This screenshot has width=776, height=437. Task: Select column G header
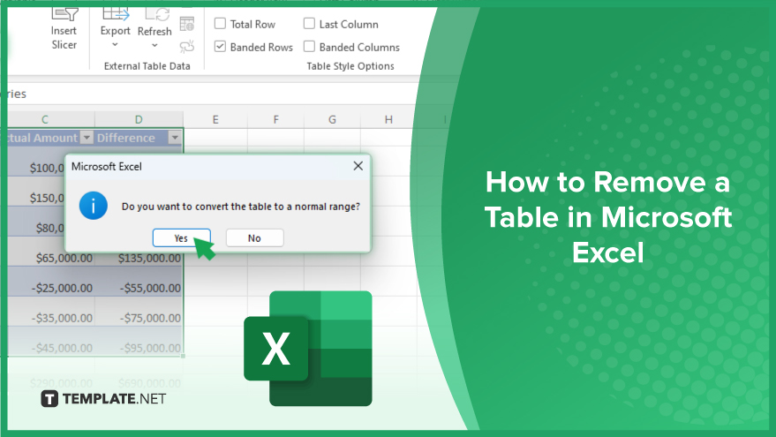click(332, 119)
